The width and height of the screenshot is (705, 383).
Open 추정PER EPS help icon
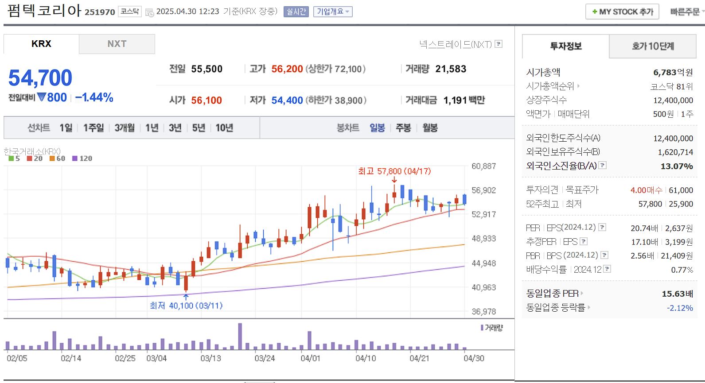(x=584, y=241)
